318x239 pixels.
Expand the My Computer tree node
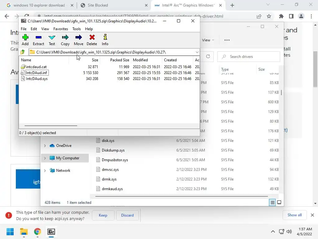click(x=45, y=158)
